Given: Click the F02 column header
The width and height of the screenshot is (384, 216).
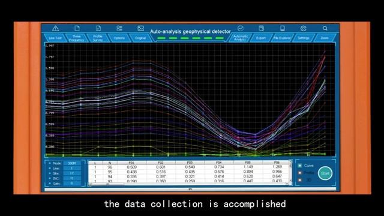Looking at the screenshot, I should click(161, 163).
